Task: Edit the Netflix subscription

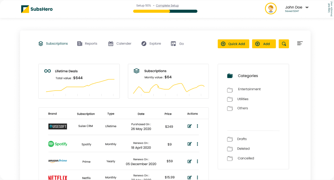Action: (x=189, y=177)
